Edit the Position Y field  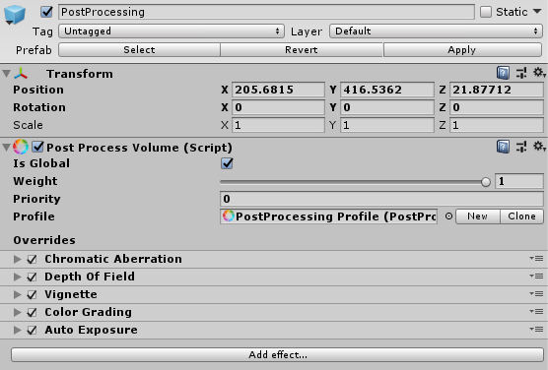pos(387,90)
